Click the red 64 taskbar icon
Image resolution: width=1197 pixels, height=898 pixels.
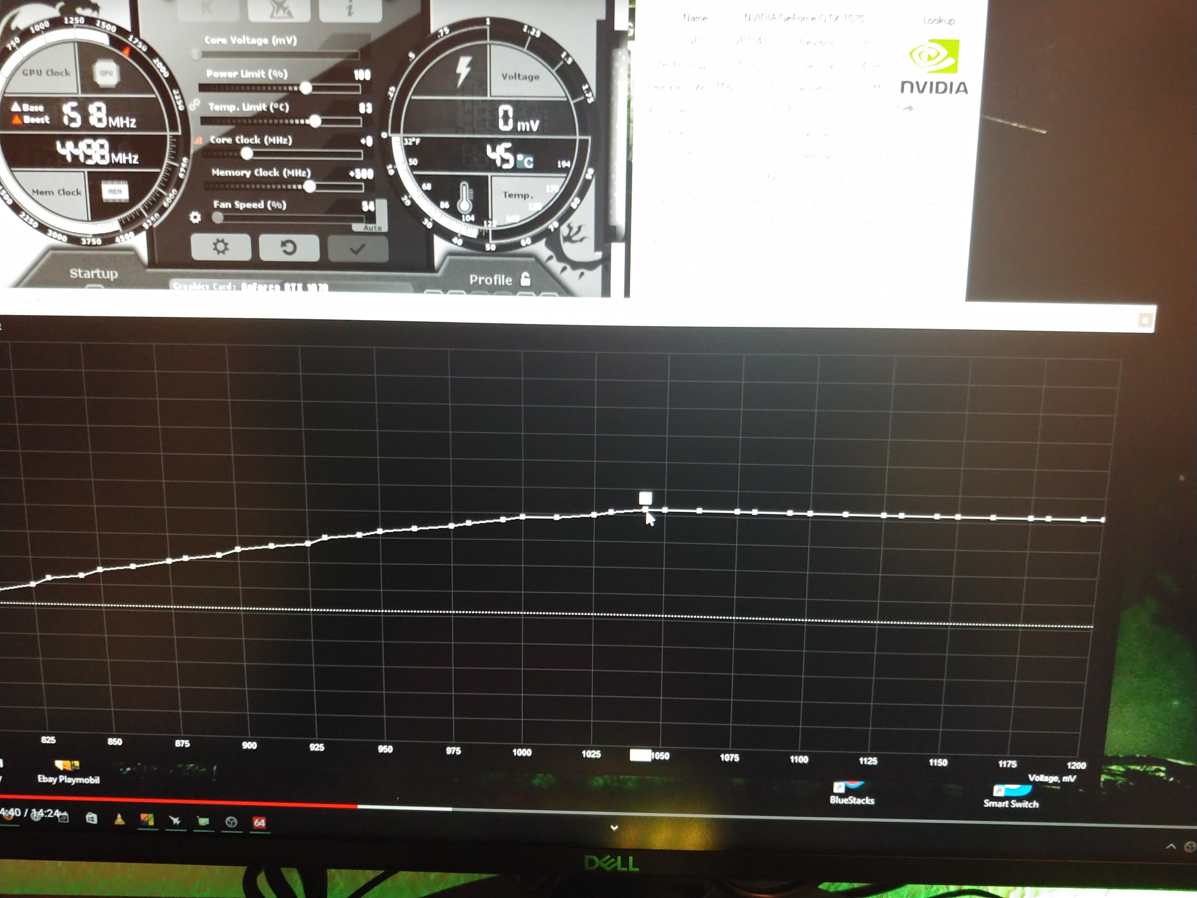pyautogui.click(x=259, y=823)
